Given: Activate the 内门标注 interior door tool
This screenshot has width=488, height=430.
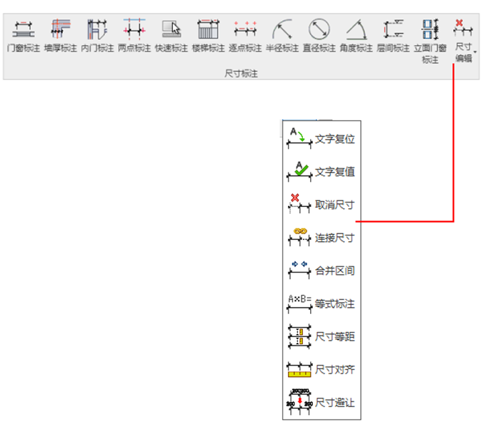Looking at the screenshot, I should pos(97,35).
